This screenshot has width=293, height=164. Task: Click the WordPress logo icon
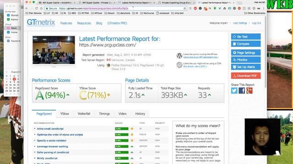click(x=179, y=56)
